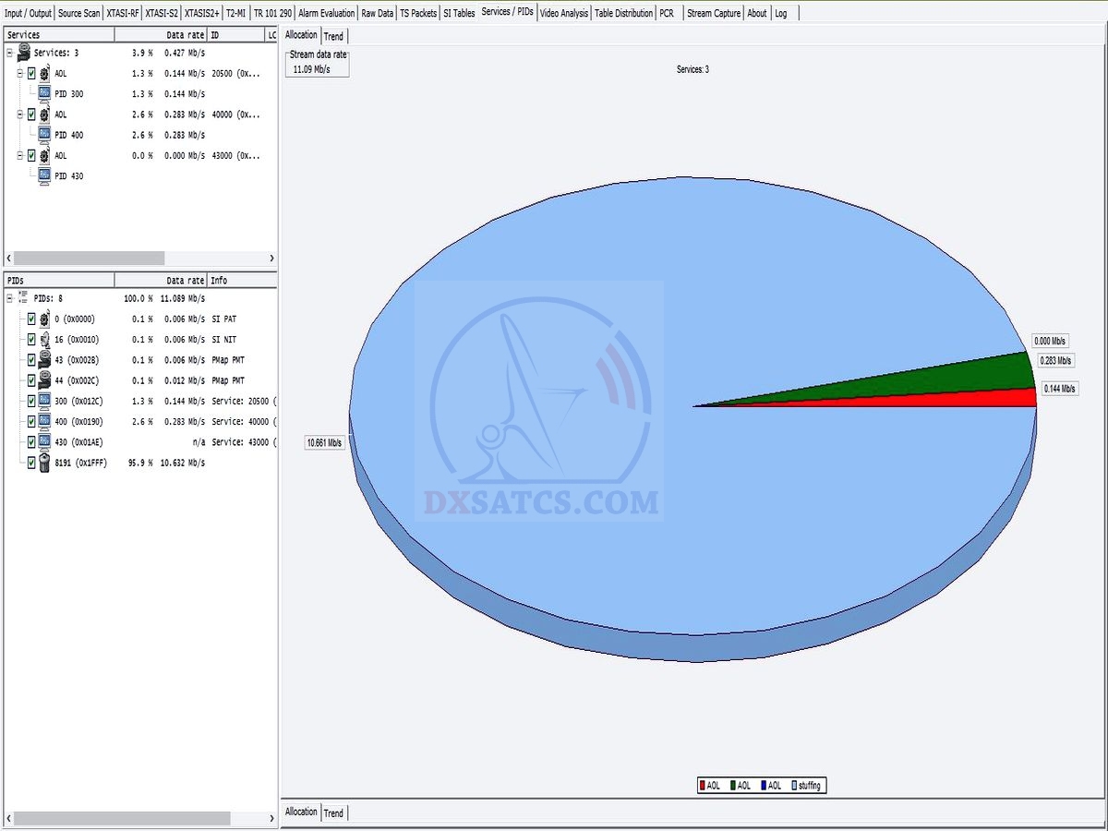Click the PMap icon for PID 43 (0x002B)
This screenshot has width=1108, height=831.
pos(44,360)
